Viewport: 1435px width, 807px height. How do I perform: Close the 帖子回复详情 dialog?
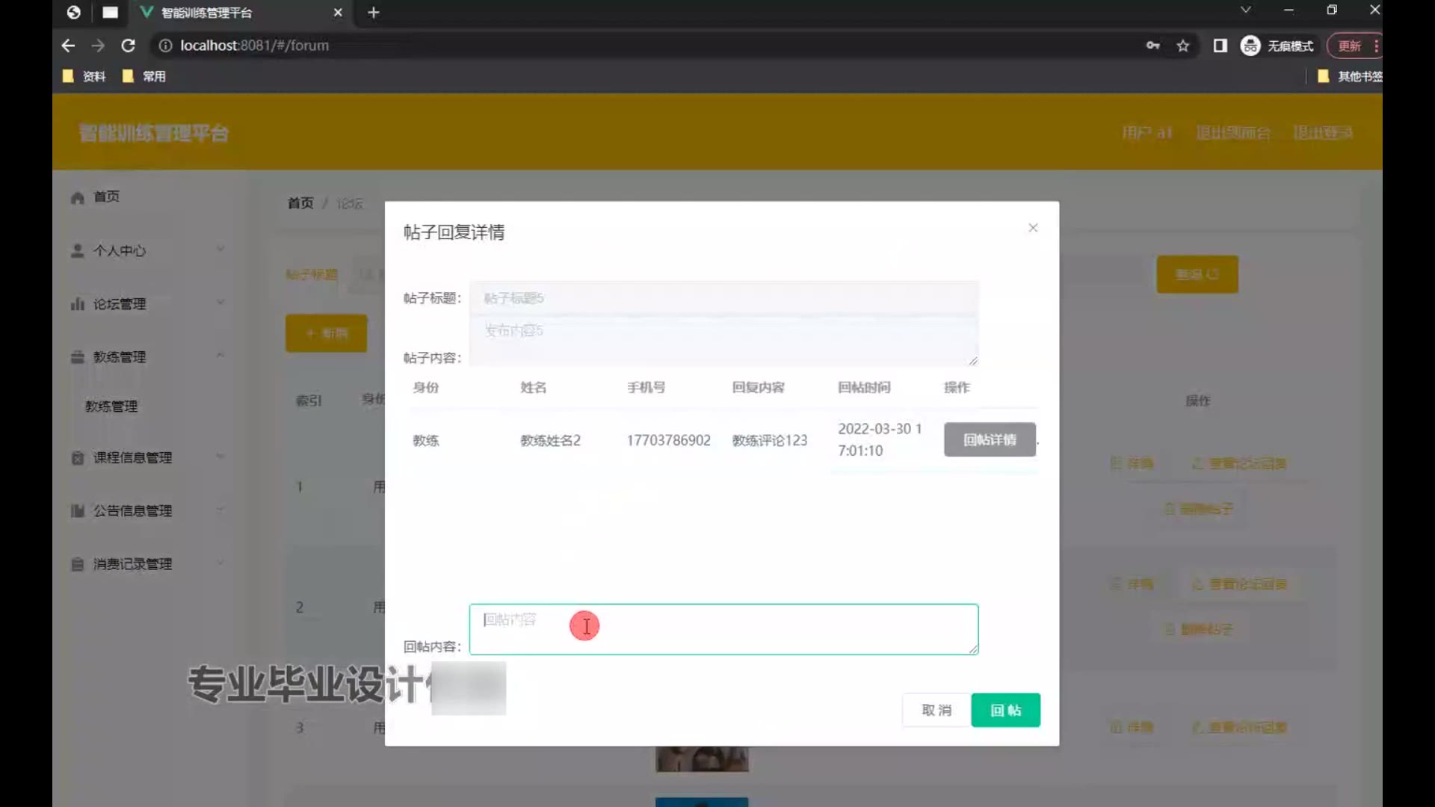pyautogui.click(x=1033, y=228)
